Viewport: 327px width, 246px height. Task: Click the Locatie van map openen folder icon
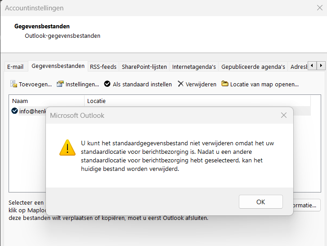tap(225, 84)
